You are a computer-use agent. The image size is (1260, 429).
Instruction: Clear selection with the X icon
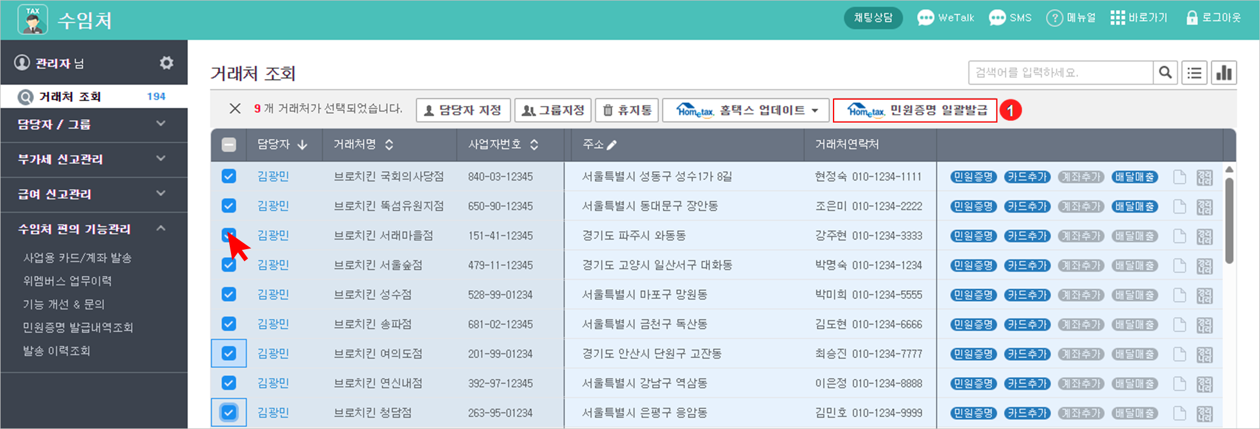coord(235,109)
